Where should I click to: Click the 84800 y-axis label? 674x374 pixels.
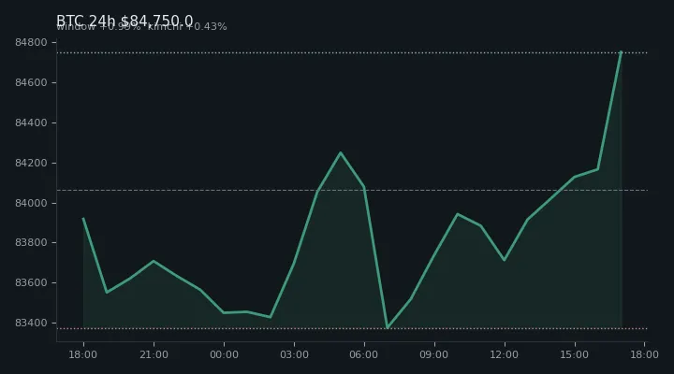pyautogui.click(x=31, y=42)
